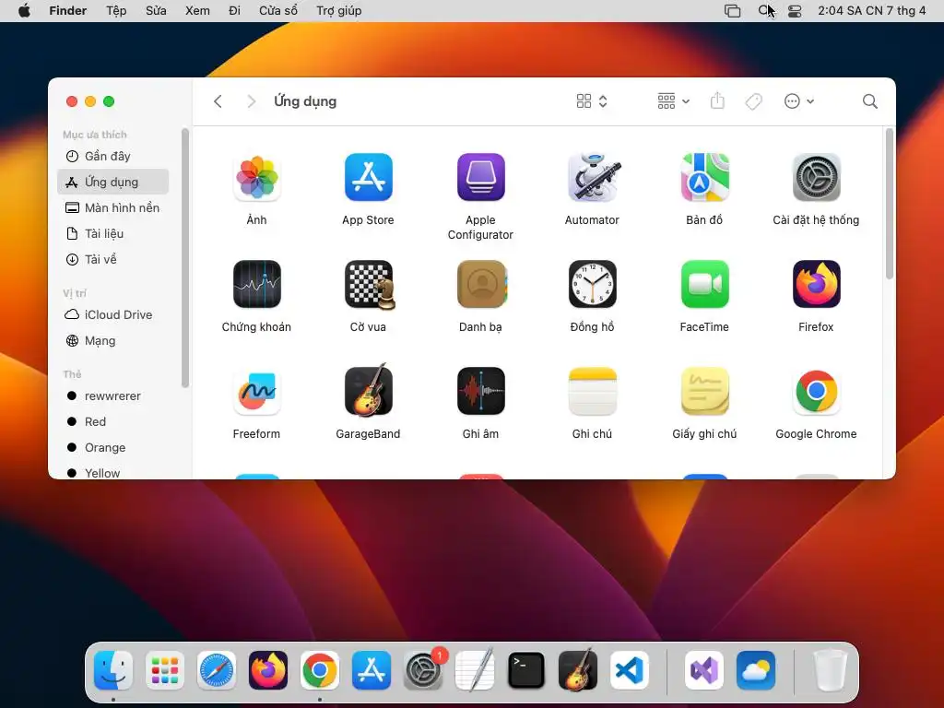Open the Tệp menu
Viewport: 944px width, 708px height.
coord(116,10)
